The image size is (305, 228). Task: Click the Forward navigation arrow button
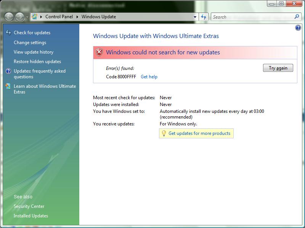20,17
